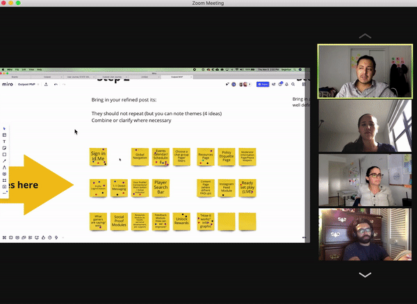Open more tools ellipsis in Miro's toolbar

tap(4, 193)
